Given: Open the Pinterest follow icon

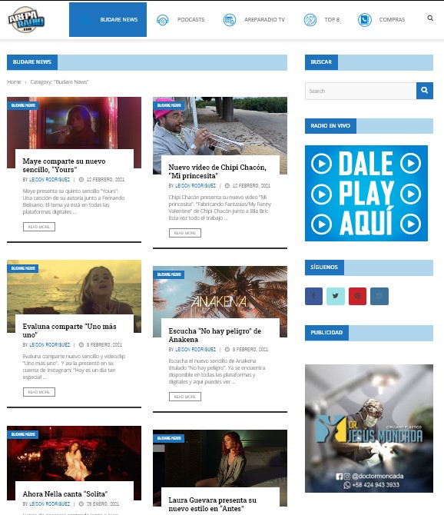Looking at the screenshot, I should [357, 296].
